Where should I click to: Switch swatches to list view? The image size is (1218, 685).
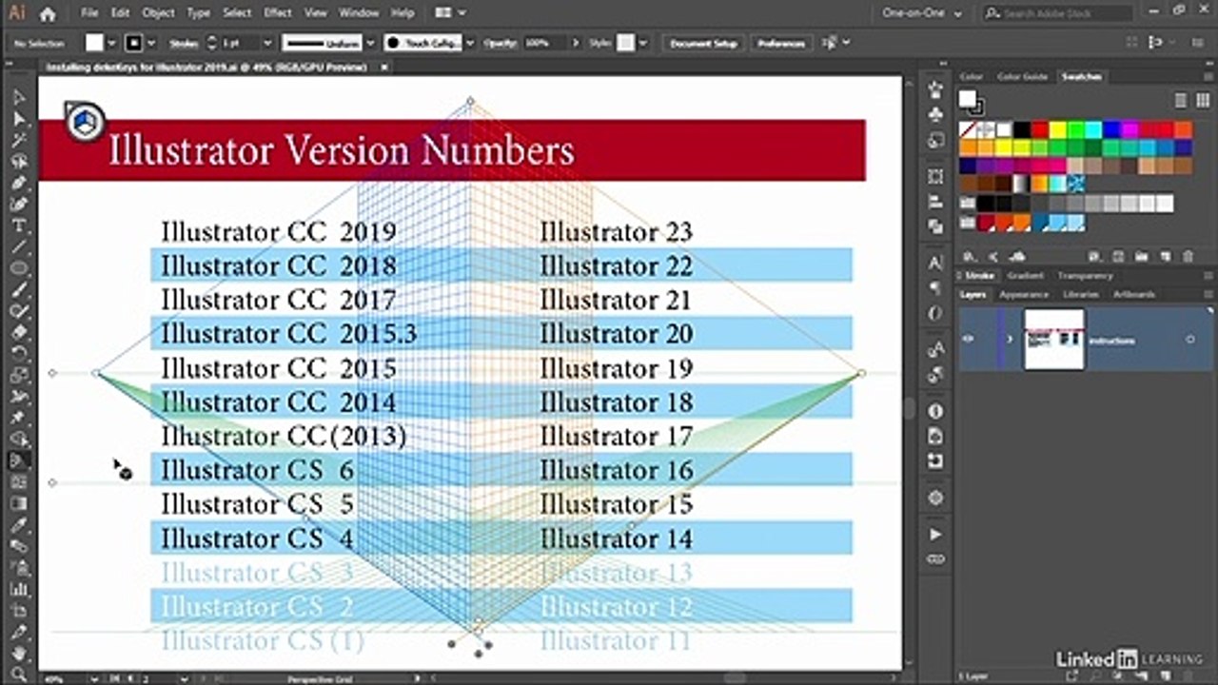1180,100
